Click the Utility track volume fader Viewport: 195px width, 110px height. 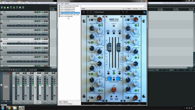click(x=19, y=14)
